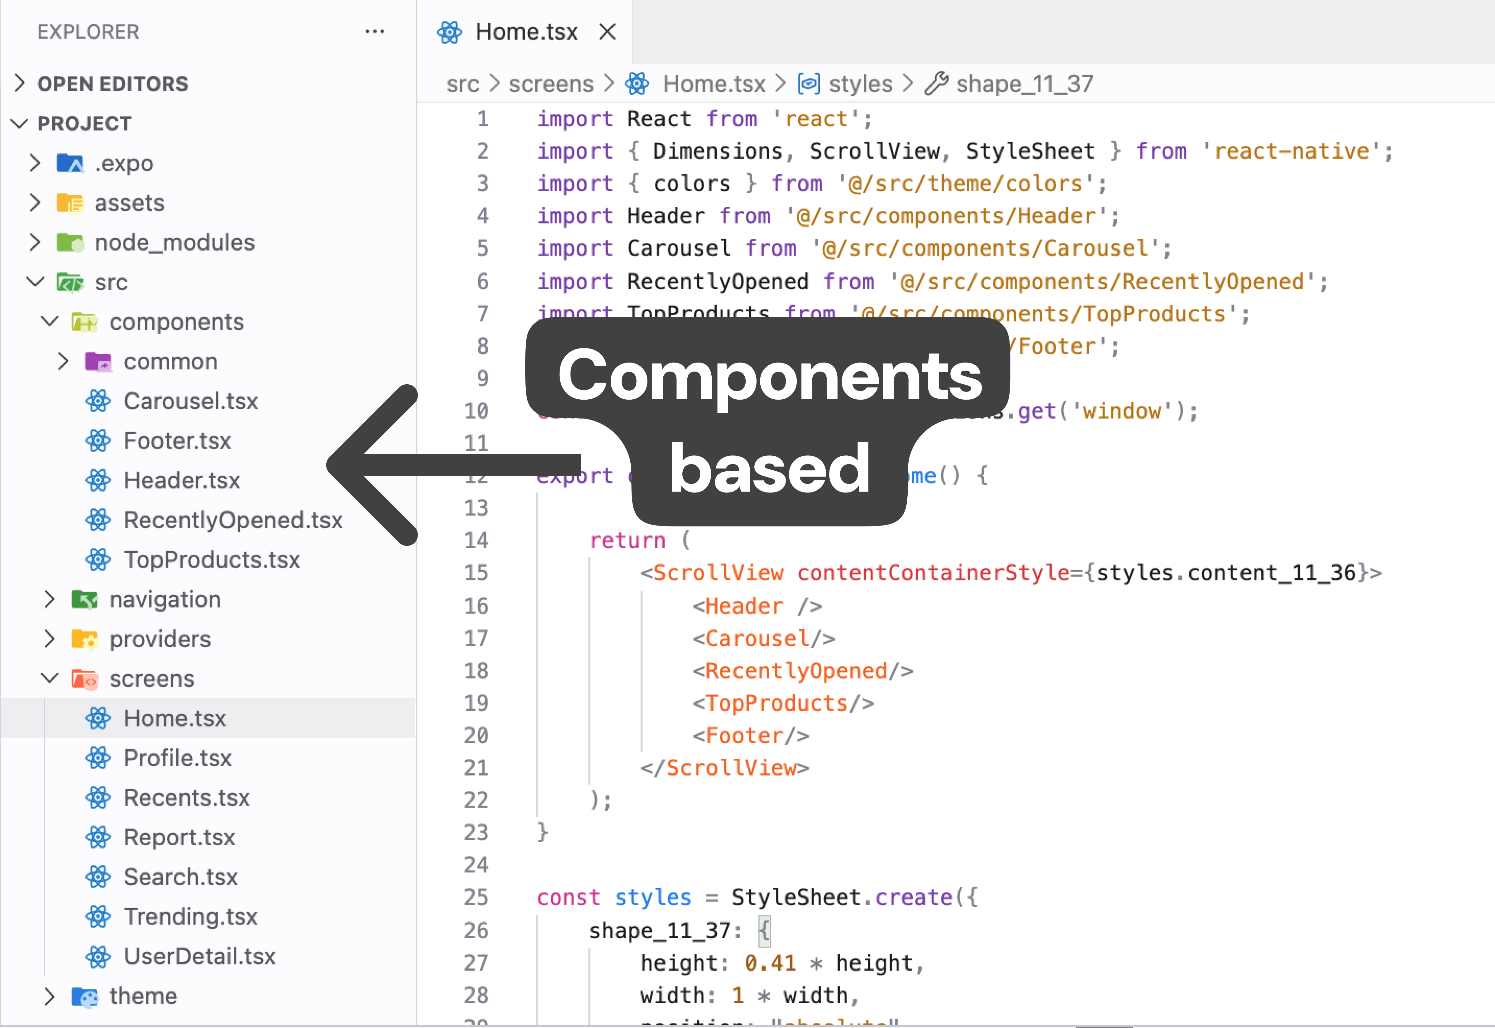
Task: Expand the common folder
Action: [x=63, y=361]
